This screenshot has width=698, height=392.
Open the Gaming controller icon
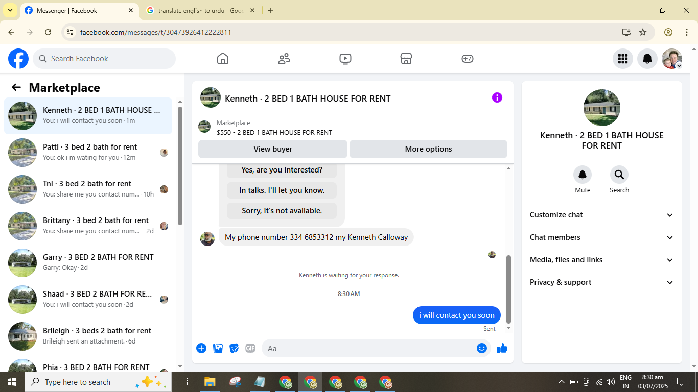tap(468, 59)
